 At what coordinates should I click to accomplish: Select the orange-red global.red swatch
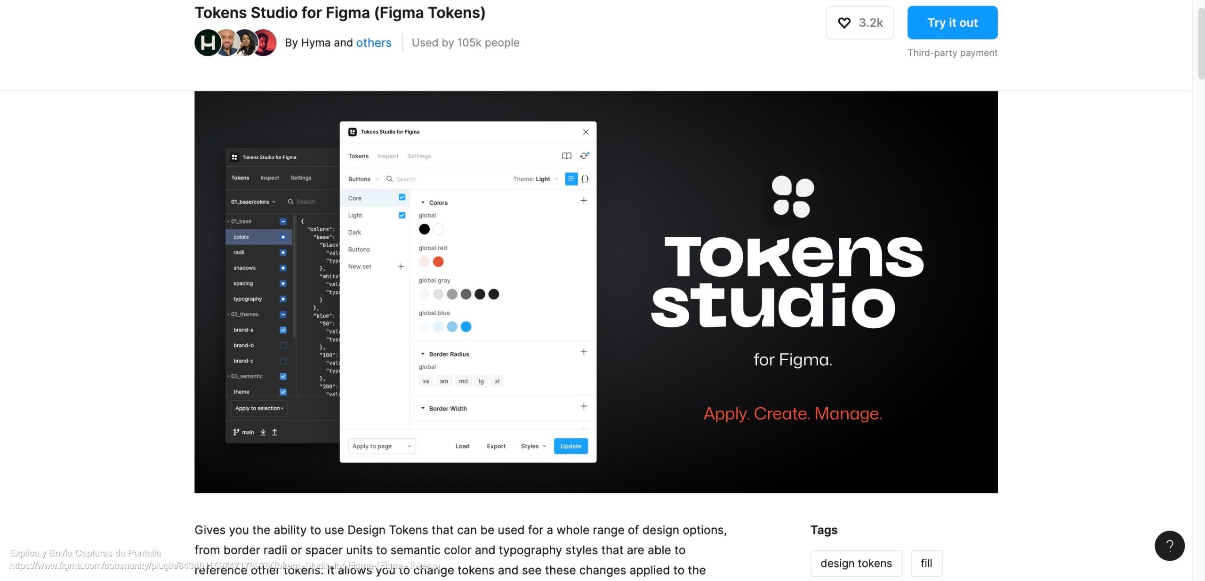(x=438, y=262)
